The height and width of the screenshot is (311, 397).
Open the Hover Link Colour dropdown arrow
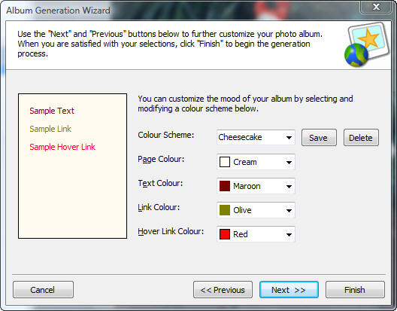click(289, 235)
